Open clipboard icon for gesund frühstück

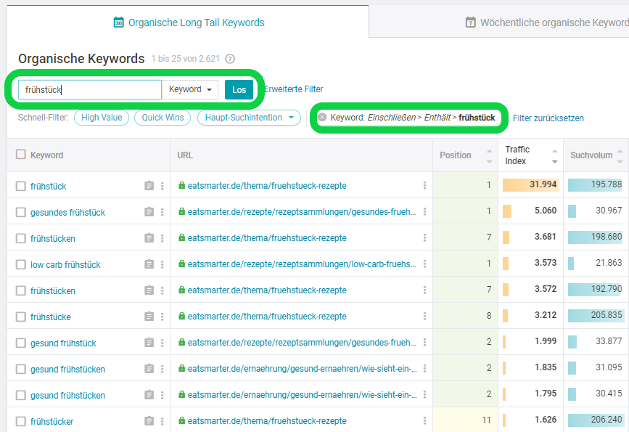pos(149,343)
